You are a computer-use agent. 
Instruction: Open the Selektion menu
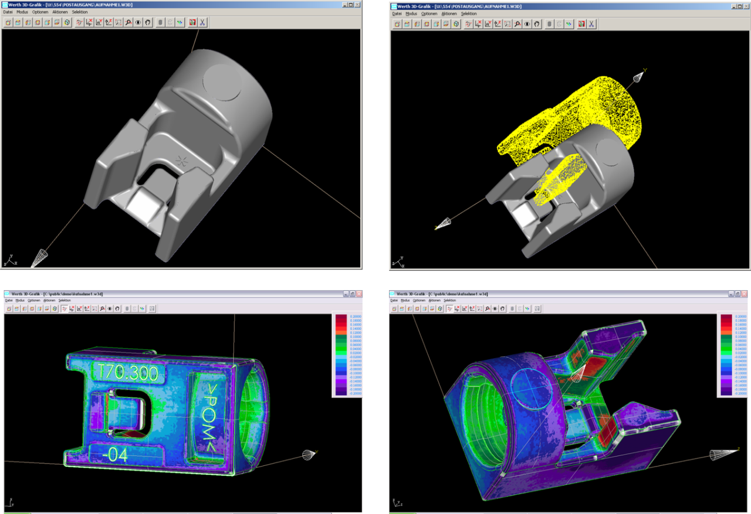pos(79,12)
